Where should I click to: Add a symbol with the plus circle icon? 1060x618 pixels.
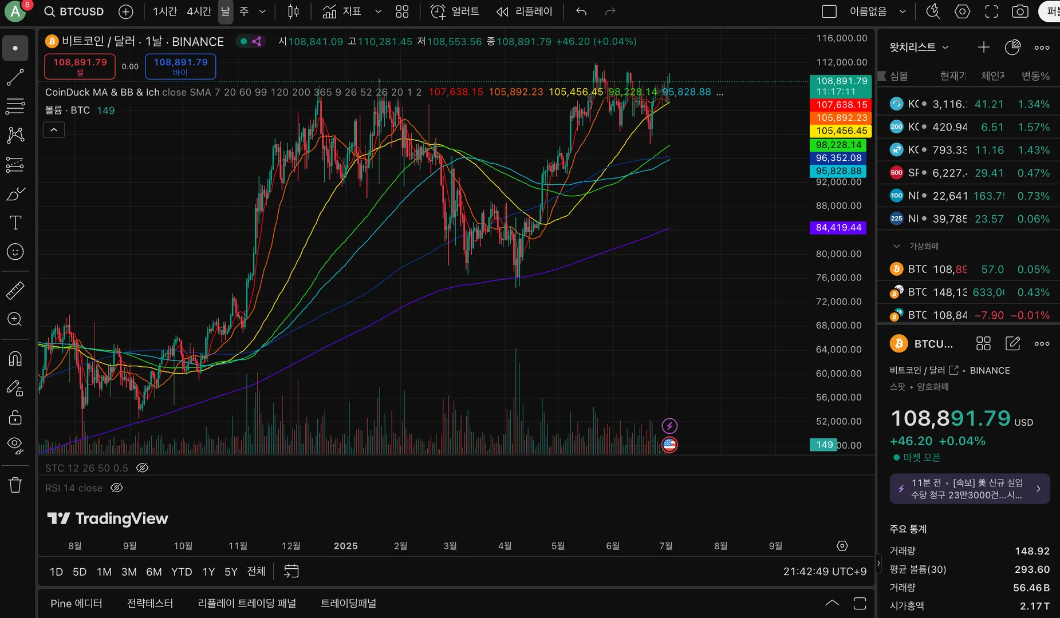click(x=125, y=11)
